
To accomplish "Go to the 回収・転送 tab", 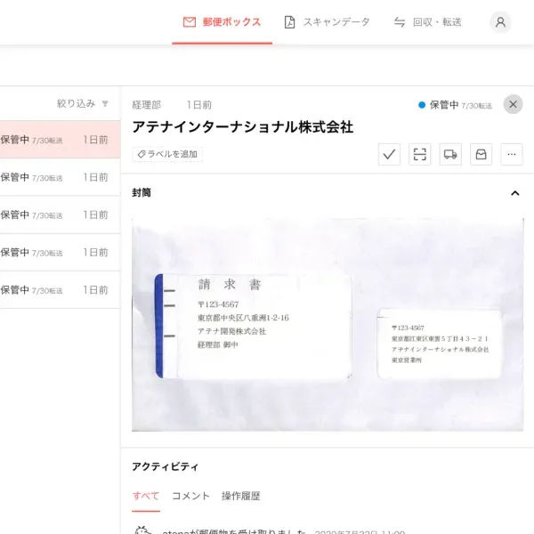I will tap(427, 22).
